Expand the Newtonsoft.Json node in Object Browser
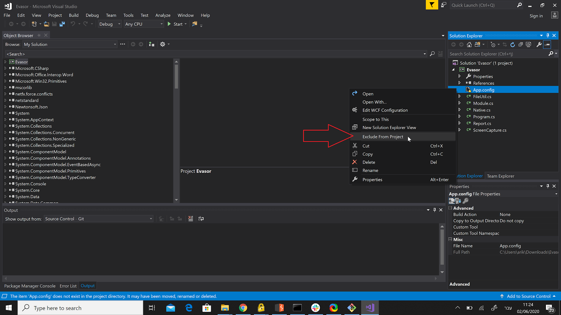This screenshot has height=315, width=561. point(5,107)
